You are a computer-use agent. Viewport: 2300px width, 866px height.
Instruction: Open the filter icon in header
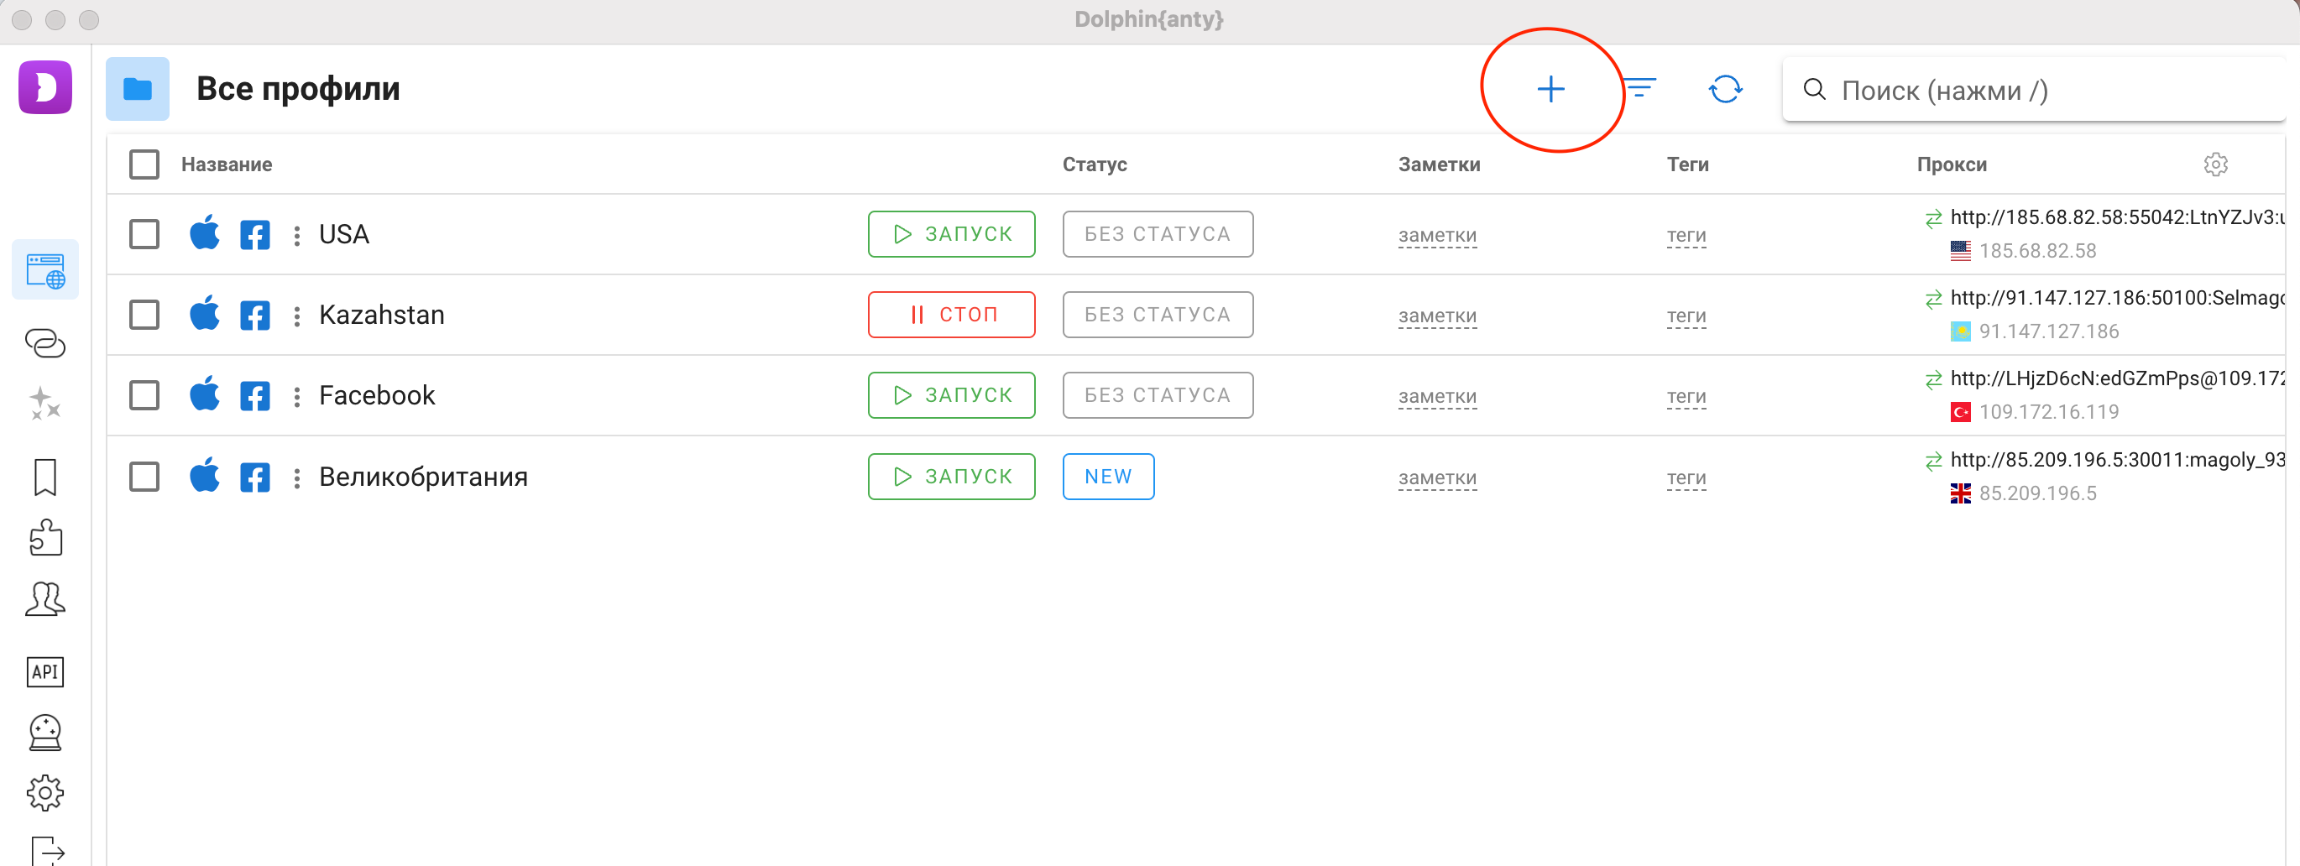click(1639, 88)
